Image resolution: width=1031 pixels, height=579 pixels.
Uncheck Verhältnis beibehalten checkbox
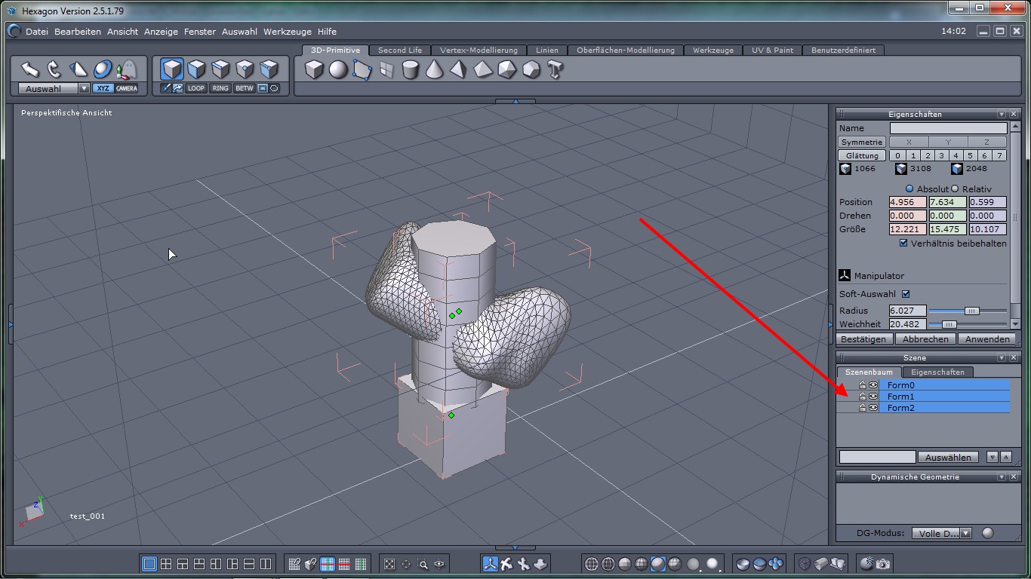(903, 244)
